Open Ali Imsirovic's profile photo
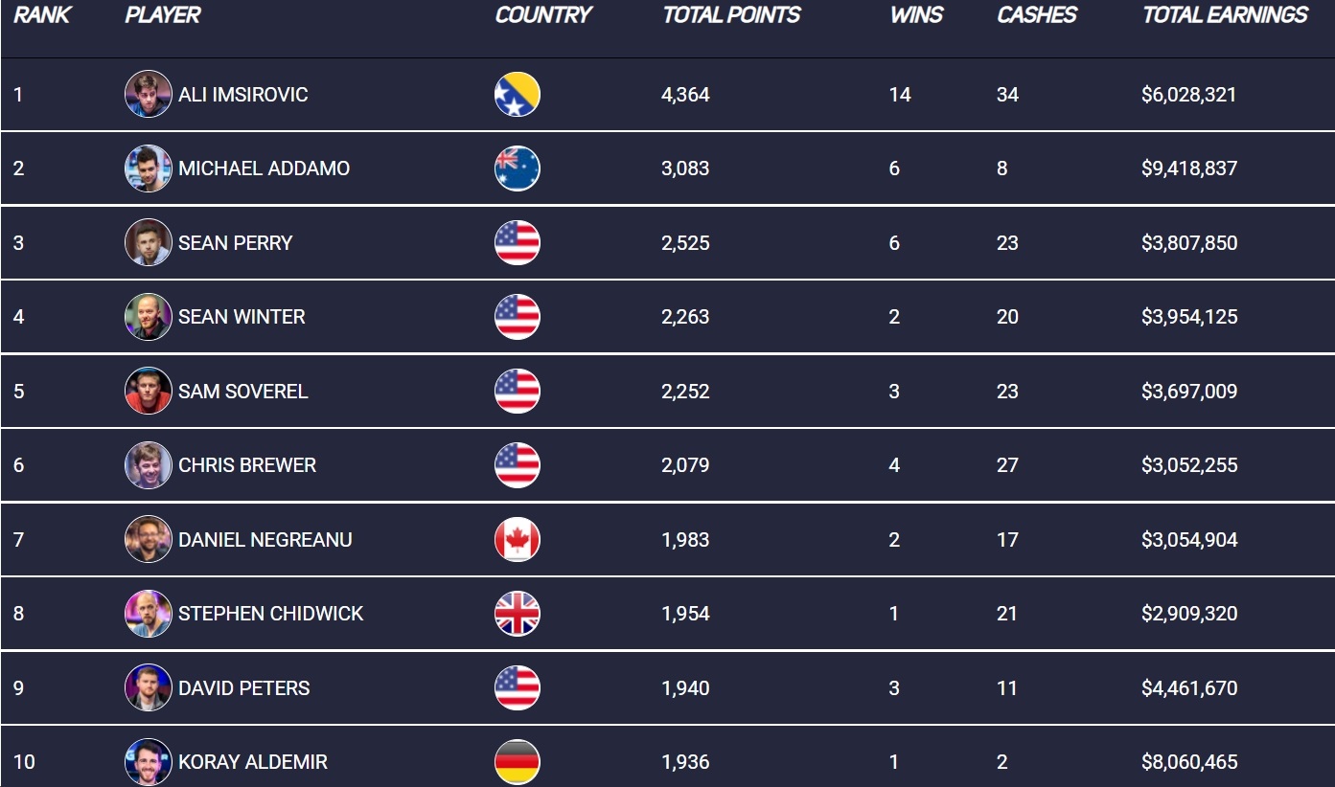This screenshot has height=787, width=1335. 149,94
